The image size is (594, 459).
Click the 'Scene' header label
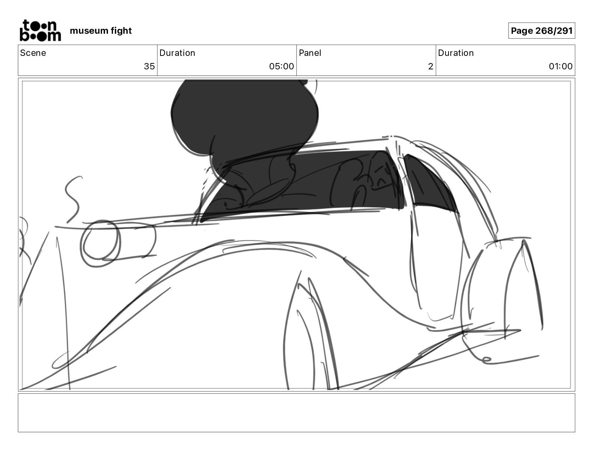coord(33,53)
